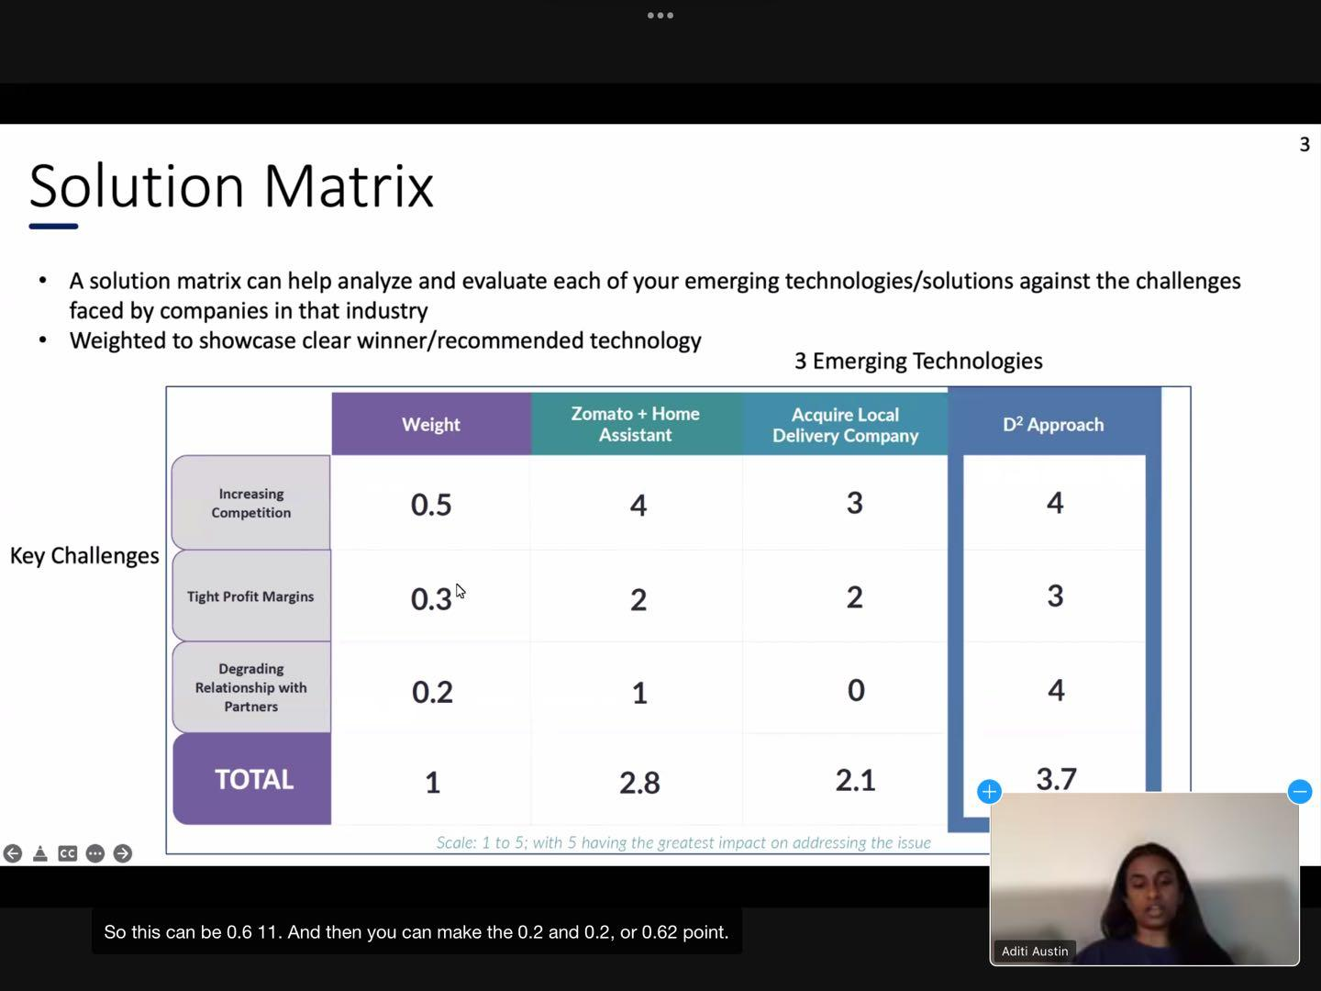Click the Degrading Relationship with Partners box

tap(251, 687)
